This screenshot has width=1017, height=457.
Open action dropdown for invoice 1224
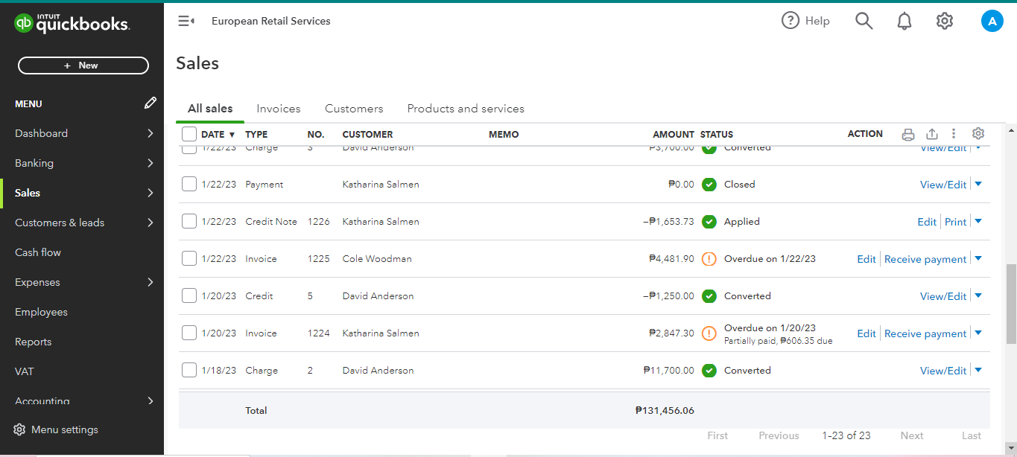[978, 333]
